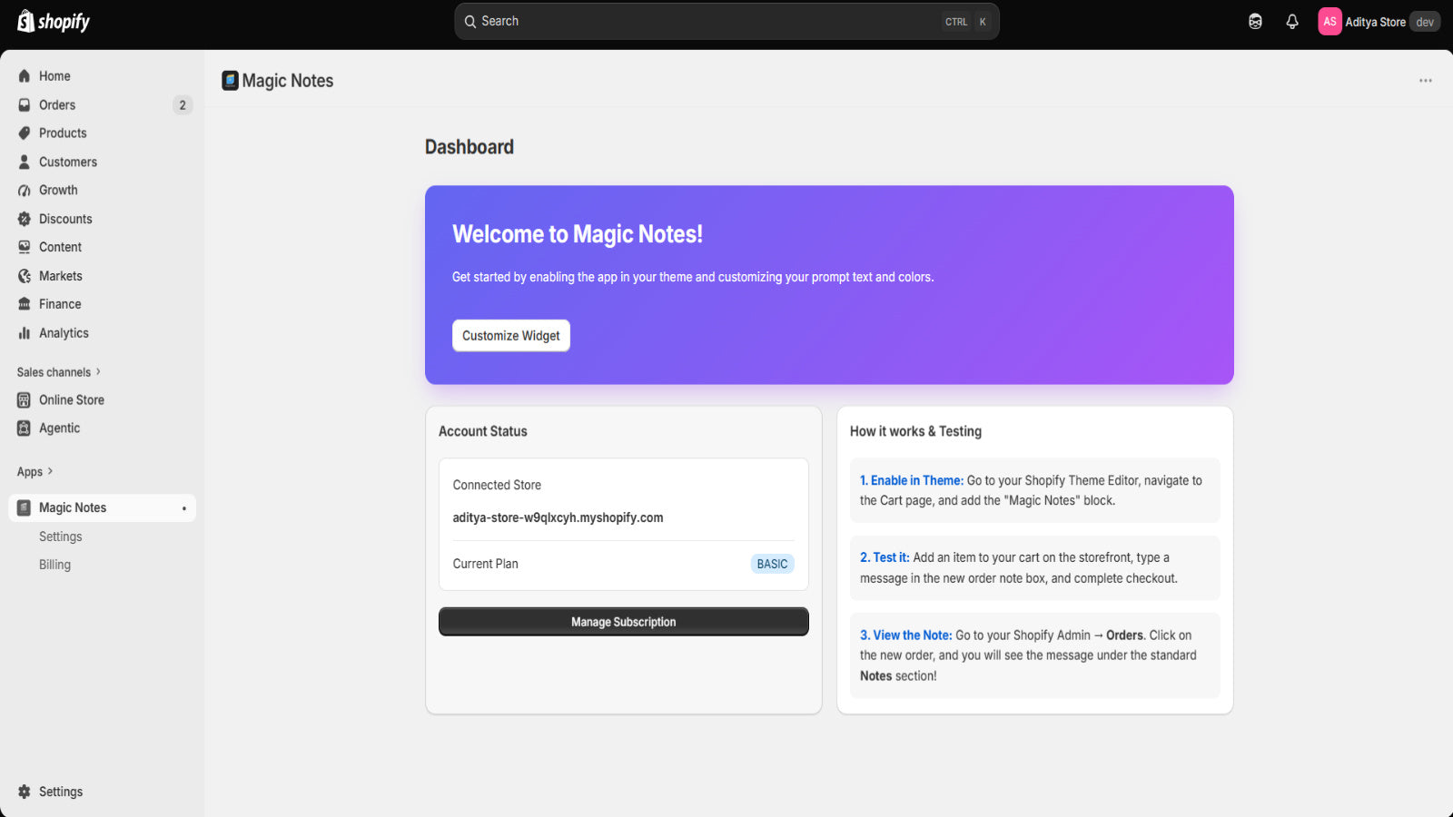Viewport: 1453px width, 817px height.
Task: Click the Shopify logo
Action: (x=54, y=21)
